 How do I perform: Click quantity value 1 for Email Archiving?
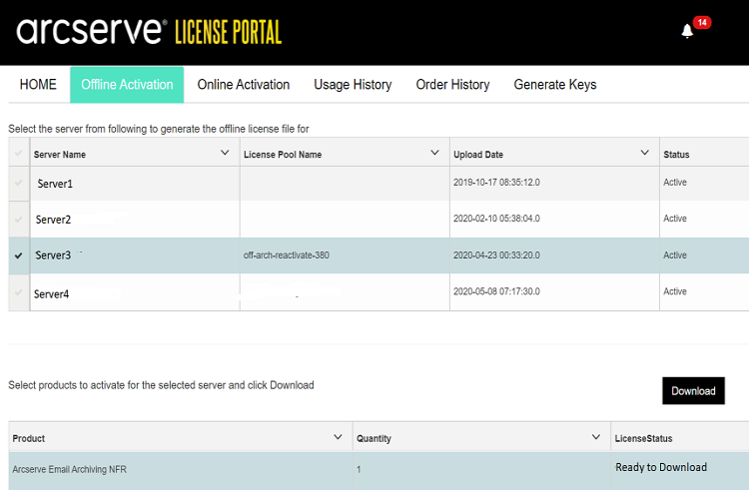pos(359,470)
